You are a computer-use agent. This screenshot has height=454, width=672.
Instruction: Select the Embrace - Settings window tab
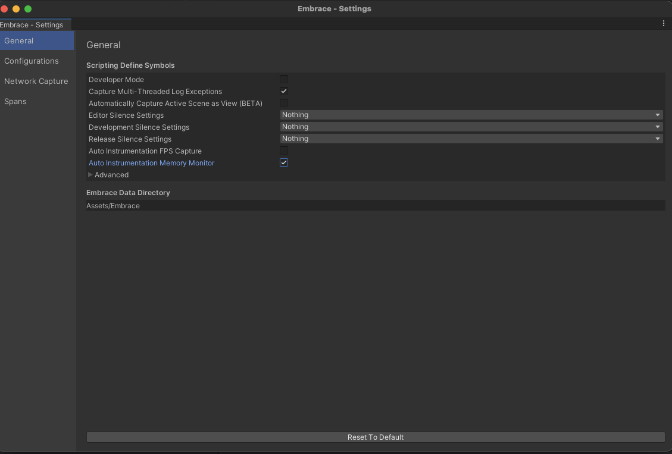[x=35, y=24]
